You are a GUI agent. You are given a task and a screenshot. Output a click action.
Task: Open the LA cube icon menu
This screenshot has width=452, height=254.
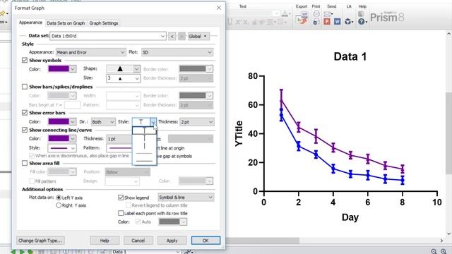click(x=349, y=22)
